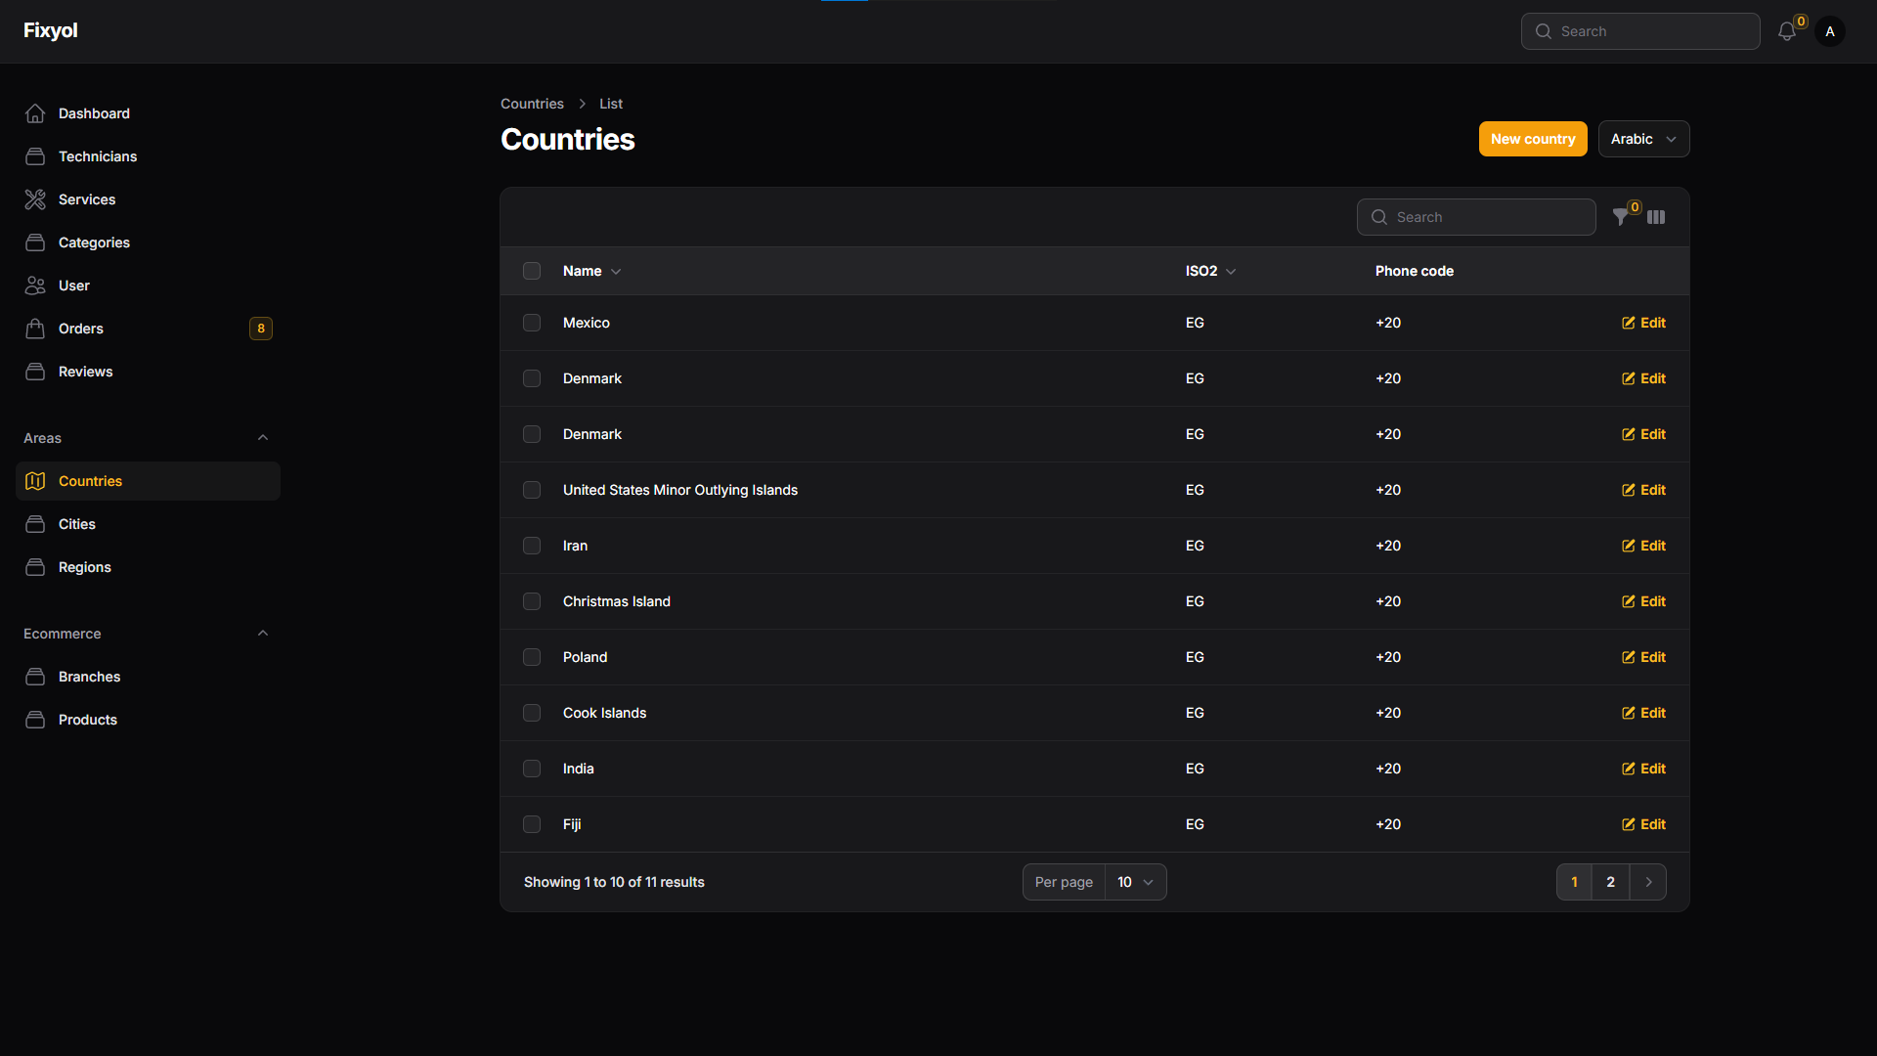Screen dimensions: 1877x1056
Task: Click the Dashboard home icon
Action: (x=35, y=113)
